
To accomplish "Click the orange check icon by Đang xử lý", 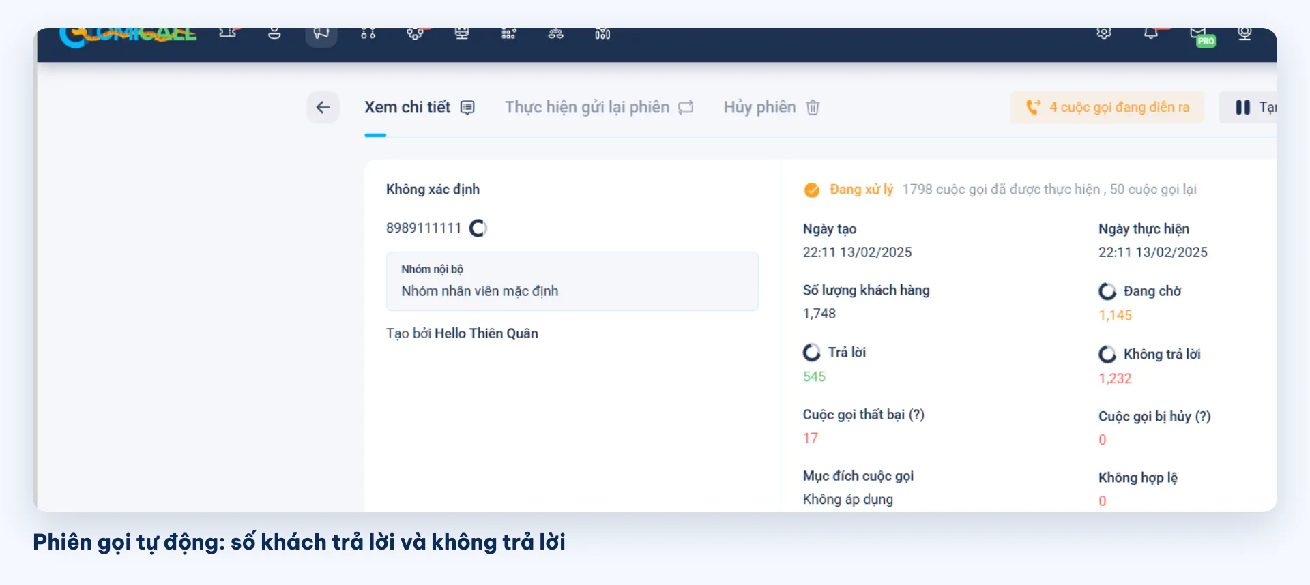I will pos(812,190).
